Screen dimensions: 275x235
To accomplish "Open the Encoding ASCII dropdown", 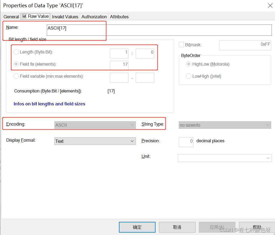I will point(95,125).
